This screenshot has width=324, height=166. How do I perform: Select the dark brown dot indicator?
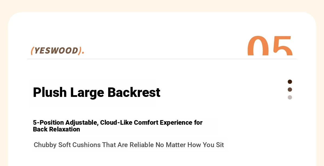(x=290, y=82)
